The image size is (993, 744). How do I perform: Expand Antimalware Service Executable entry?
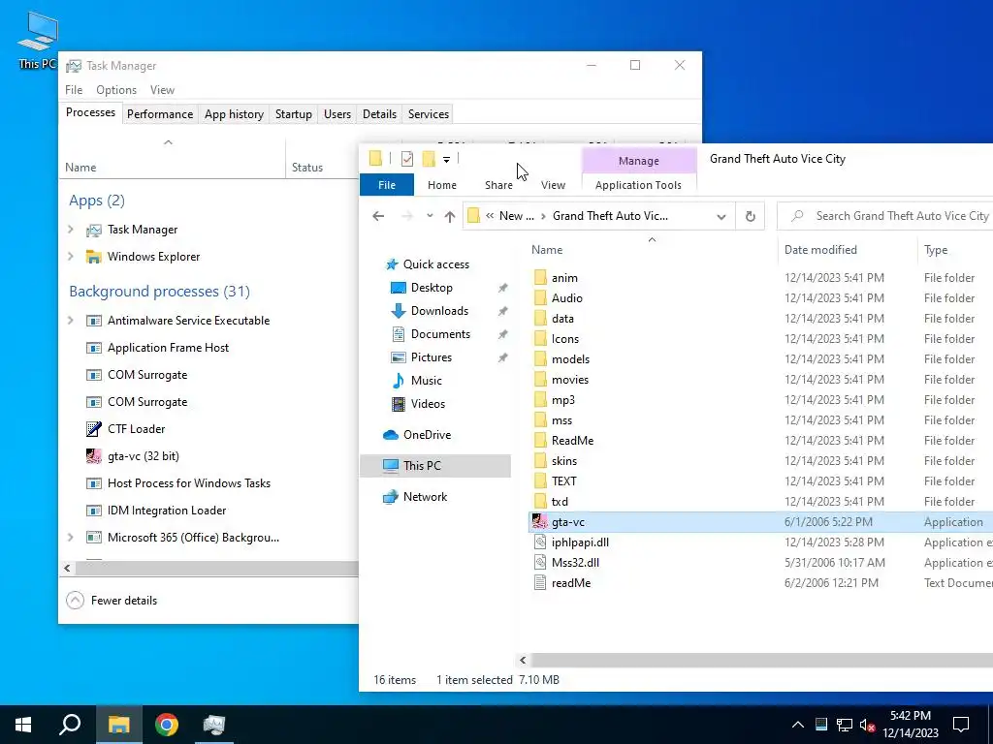[x=71, y=320]
